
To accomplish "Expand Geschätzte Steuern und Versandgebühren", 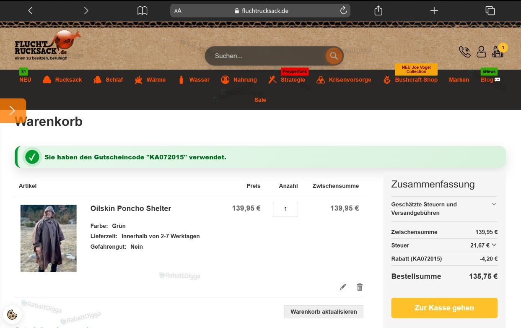I will (x=444, y=208).
